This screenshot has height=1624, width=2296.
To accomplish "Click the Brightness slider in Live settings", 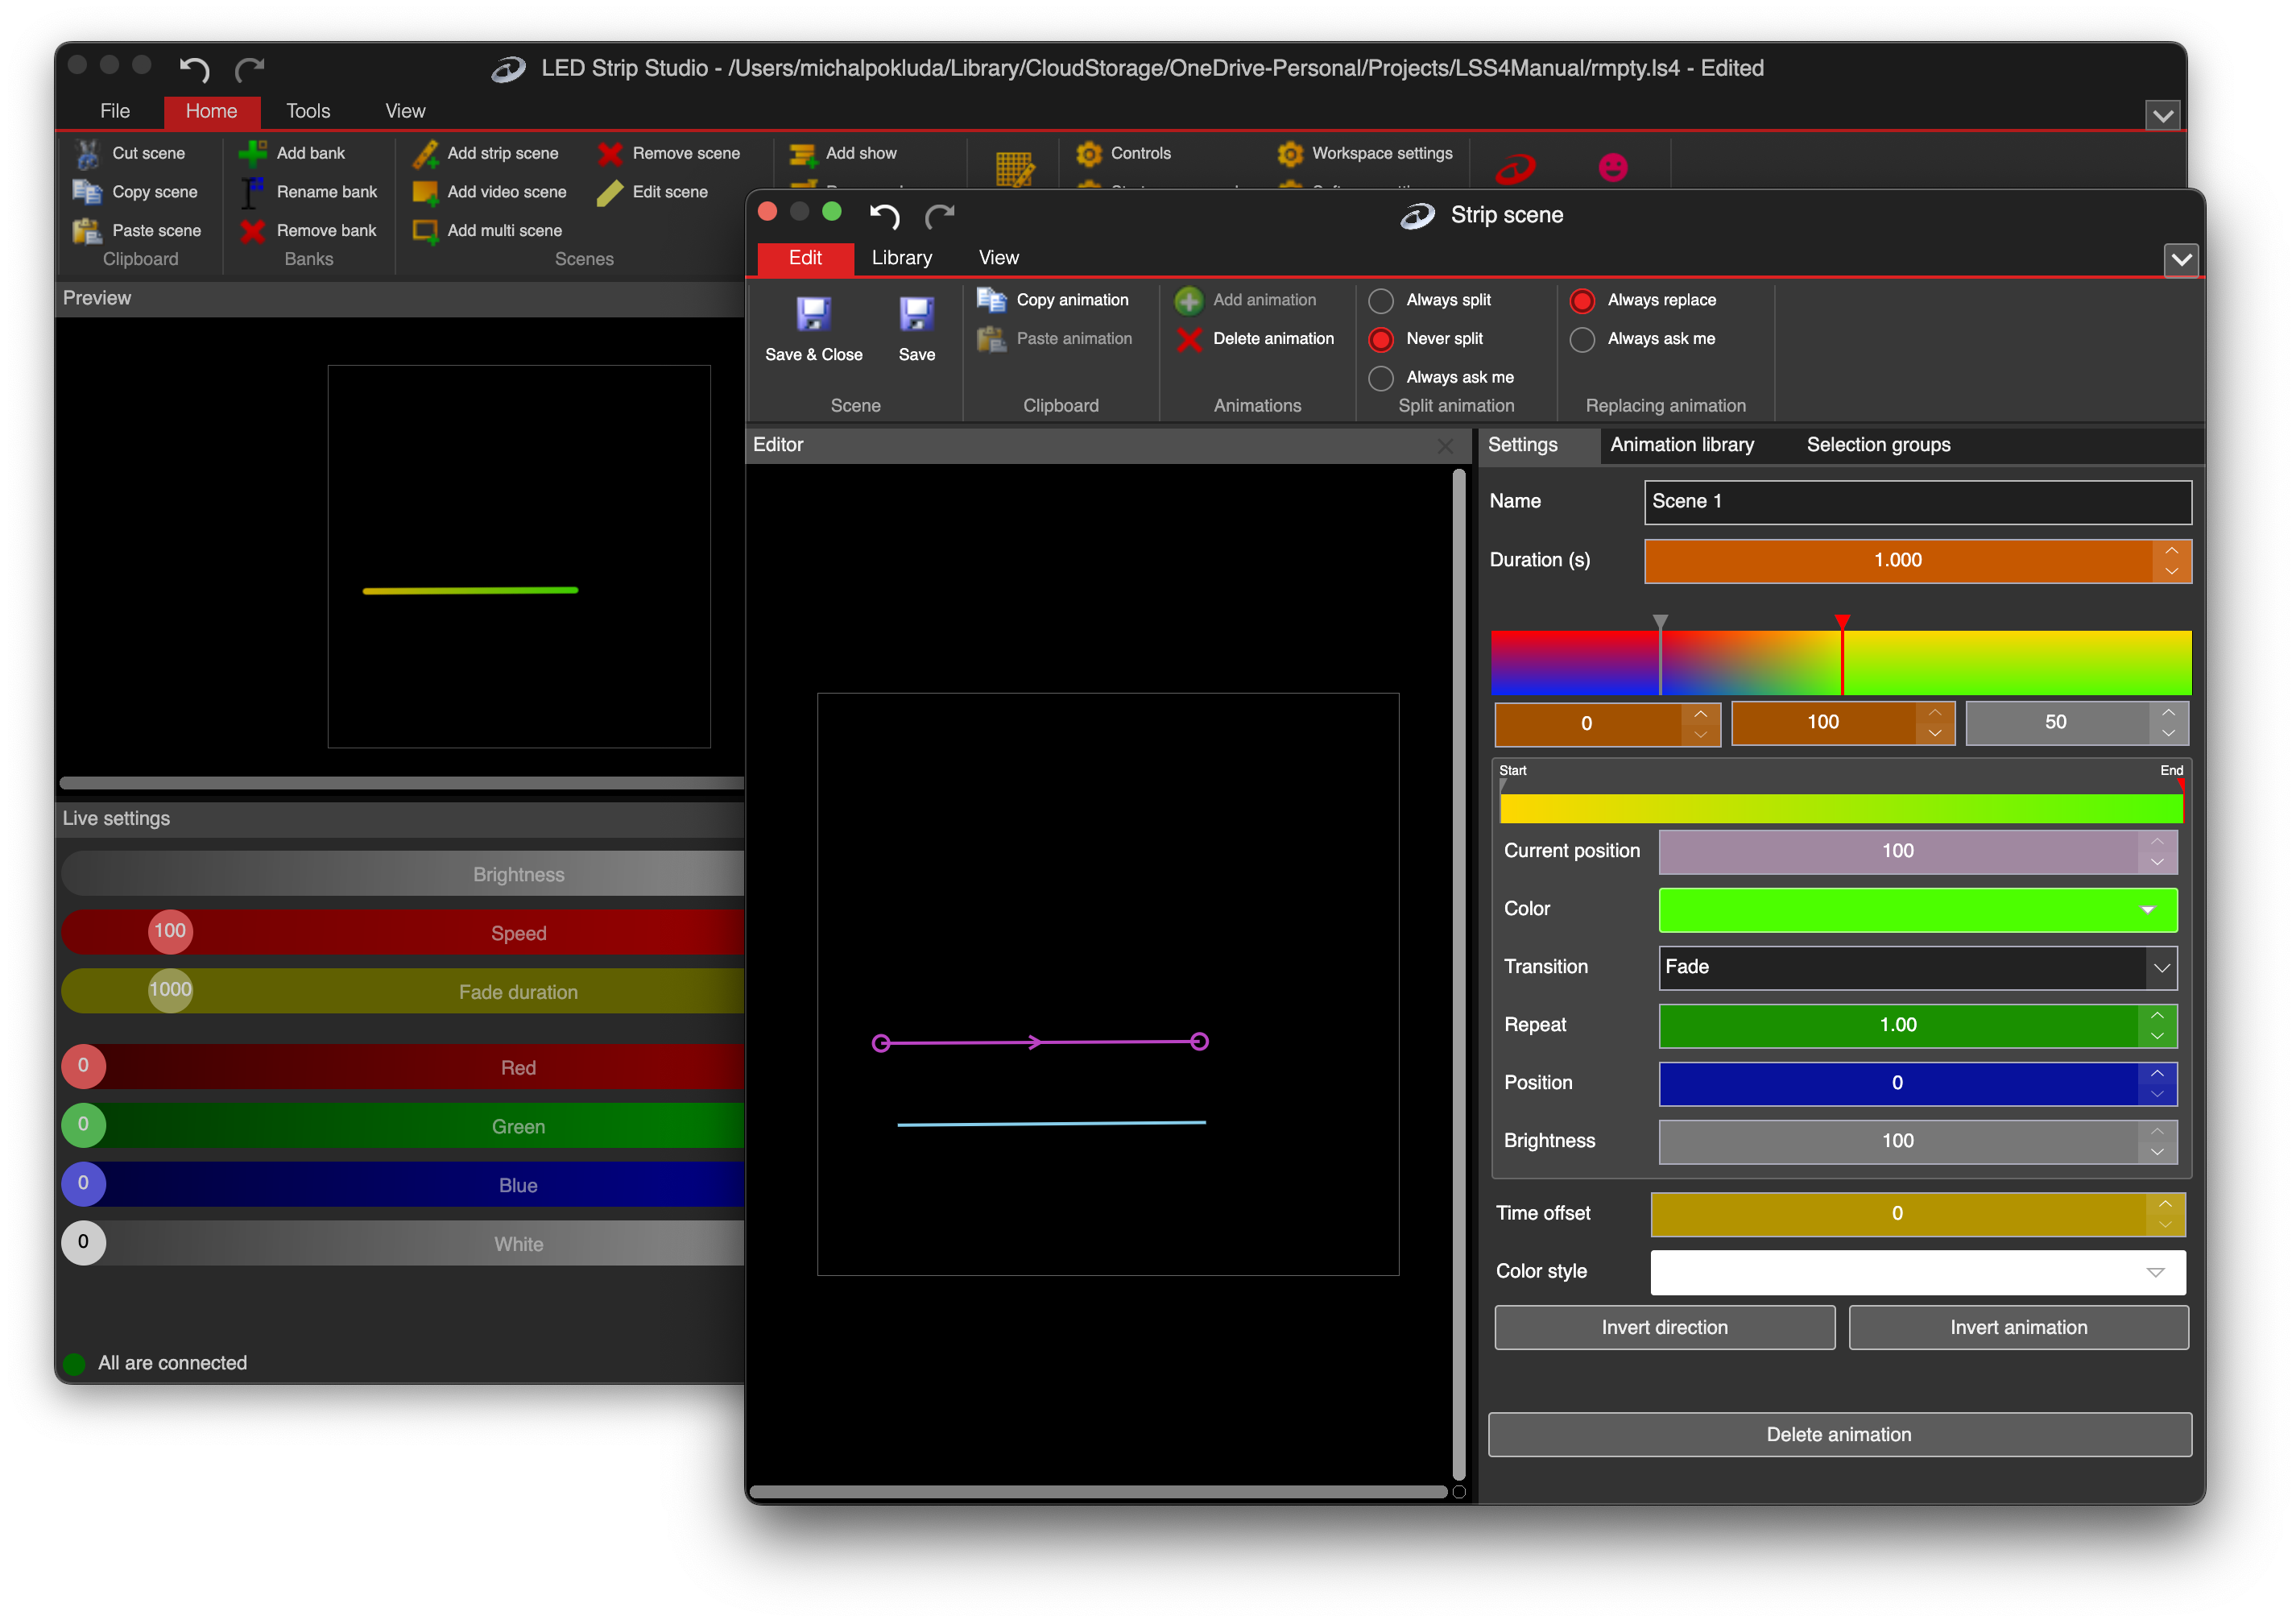I will 403,874.
